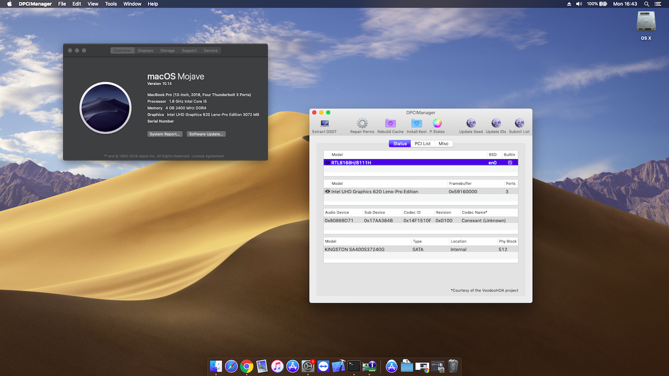Open Terminal from the Dock
The image size is (669, 376).
[x=354, y=366]
